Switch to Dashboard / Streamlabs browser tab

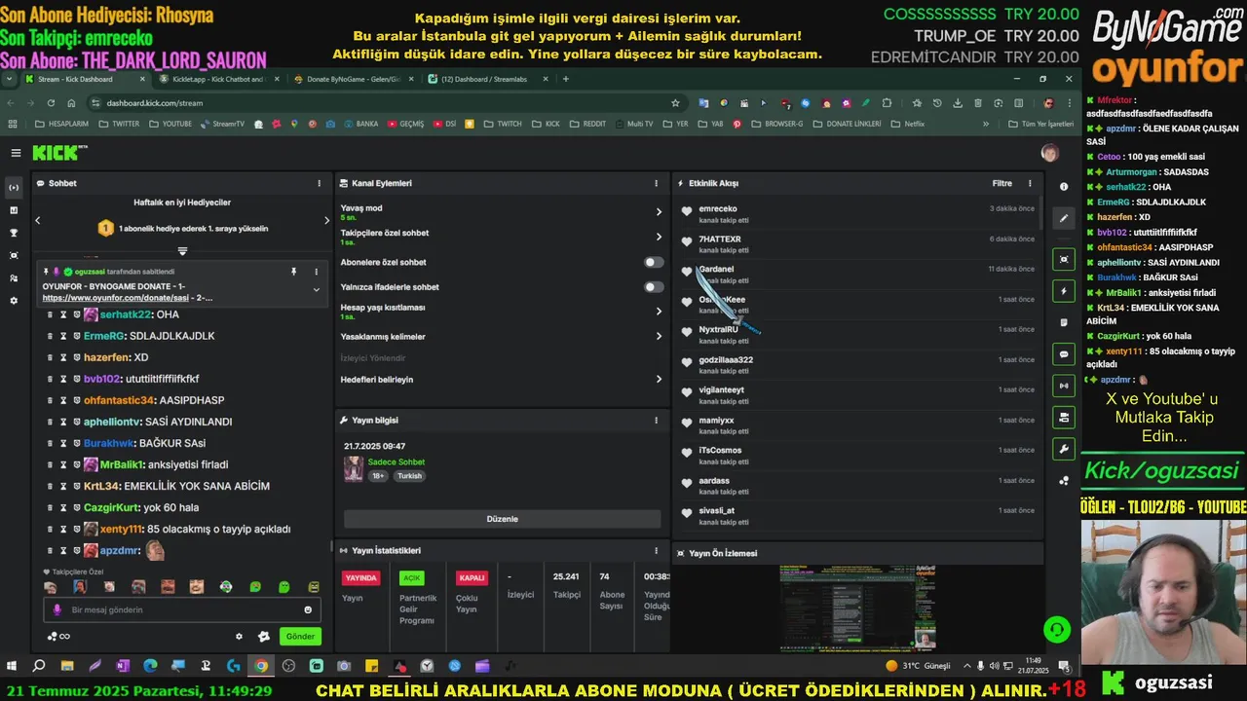(487, 79)
